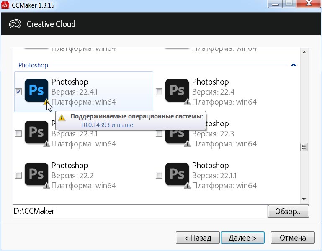Image resolution: width=322 pixels, height=251 pixels.
Task: Uncheck the Photoshop 22.4.1 checkbox
Action: (x=18, y=92)
